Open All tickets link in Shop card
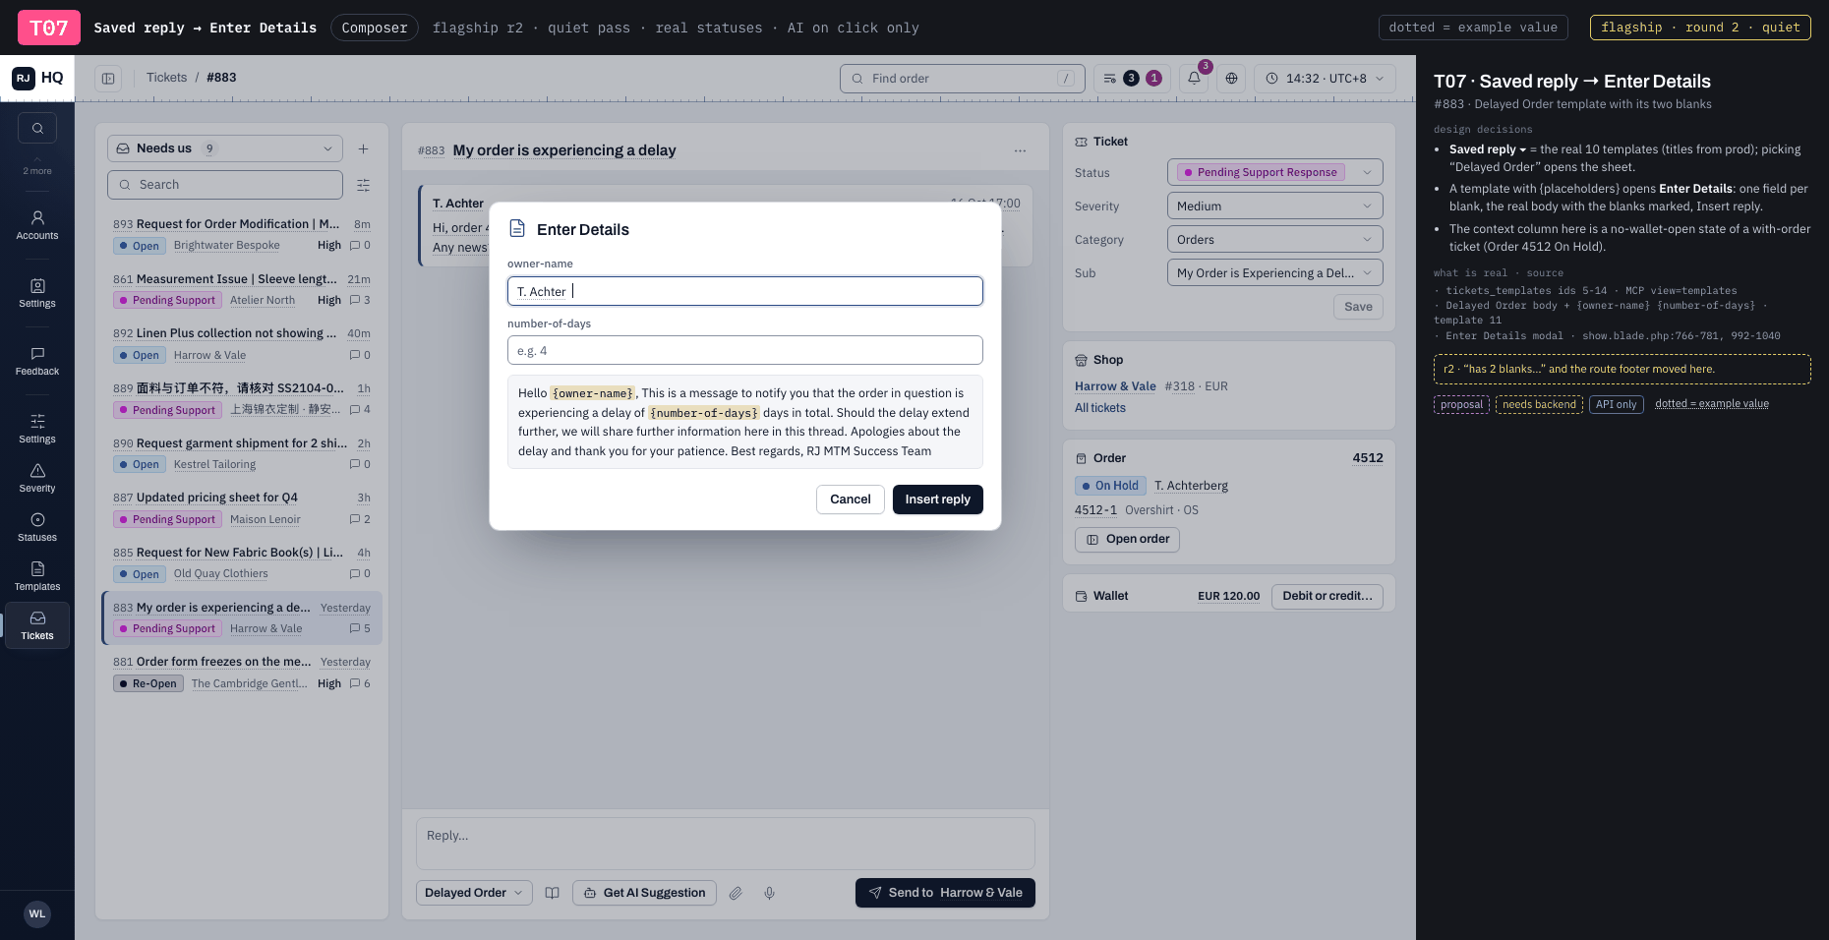Viewport: 1829px width, 940px height. click(1100, 408)
